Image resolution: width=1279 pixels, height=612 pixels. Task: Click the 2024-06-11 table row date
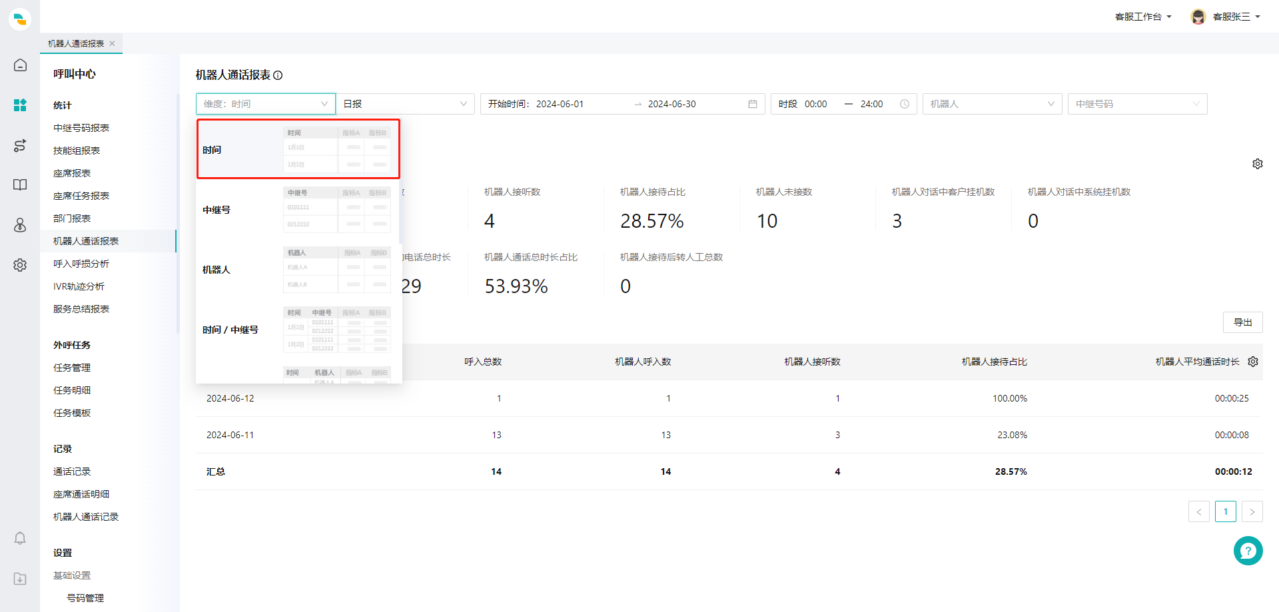pos(230,435)
